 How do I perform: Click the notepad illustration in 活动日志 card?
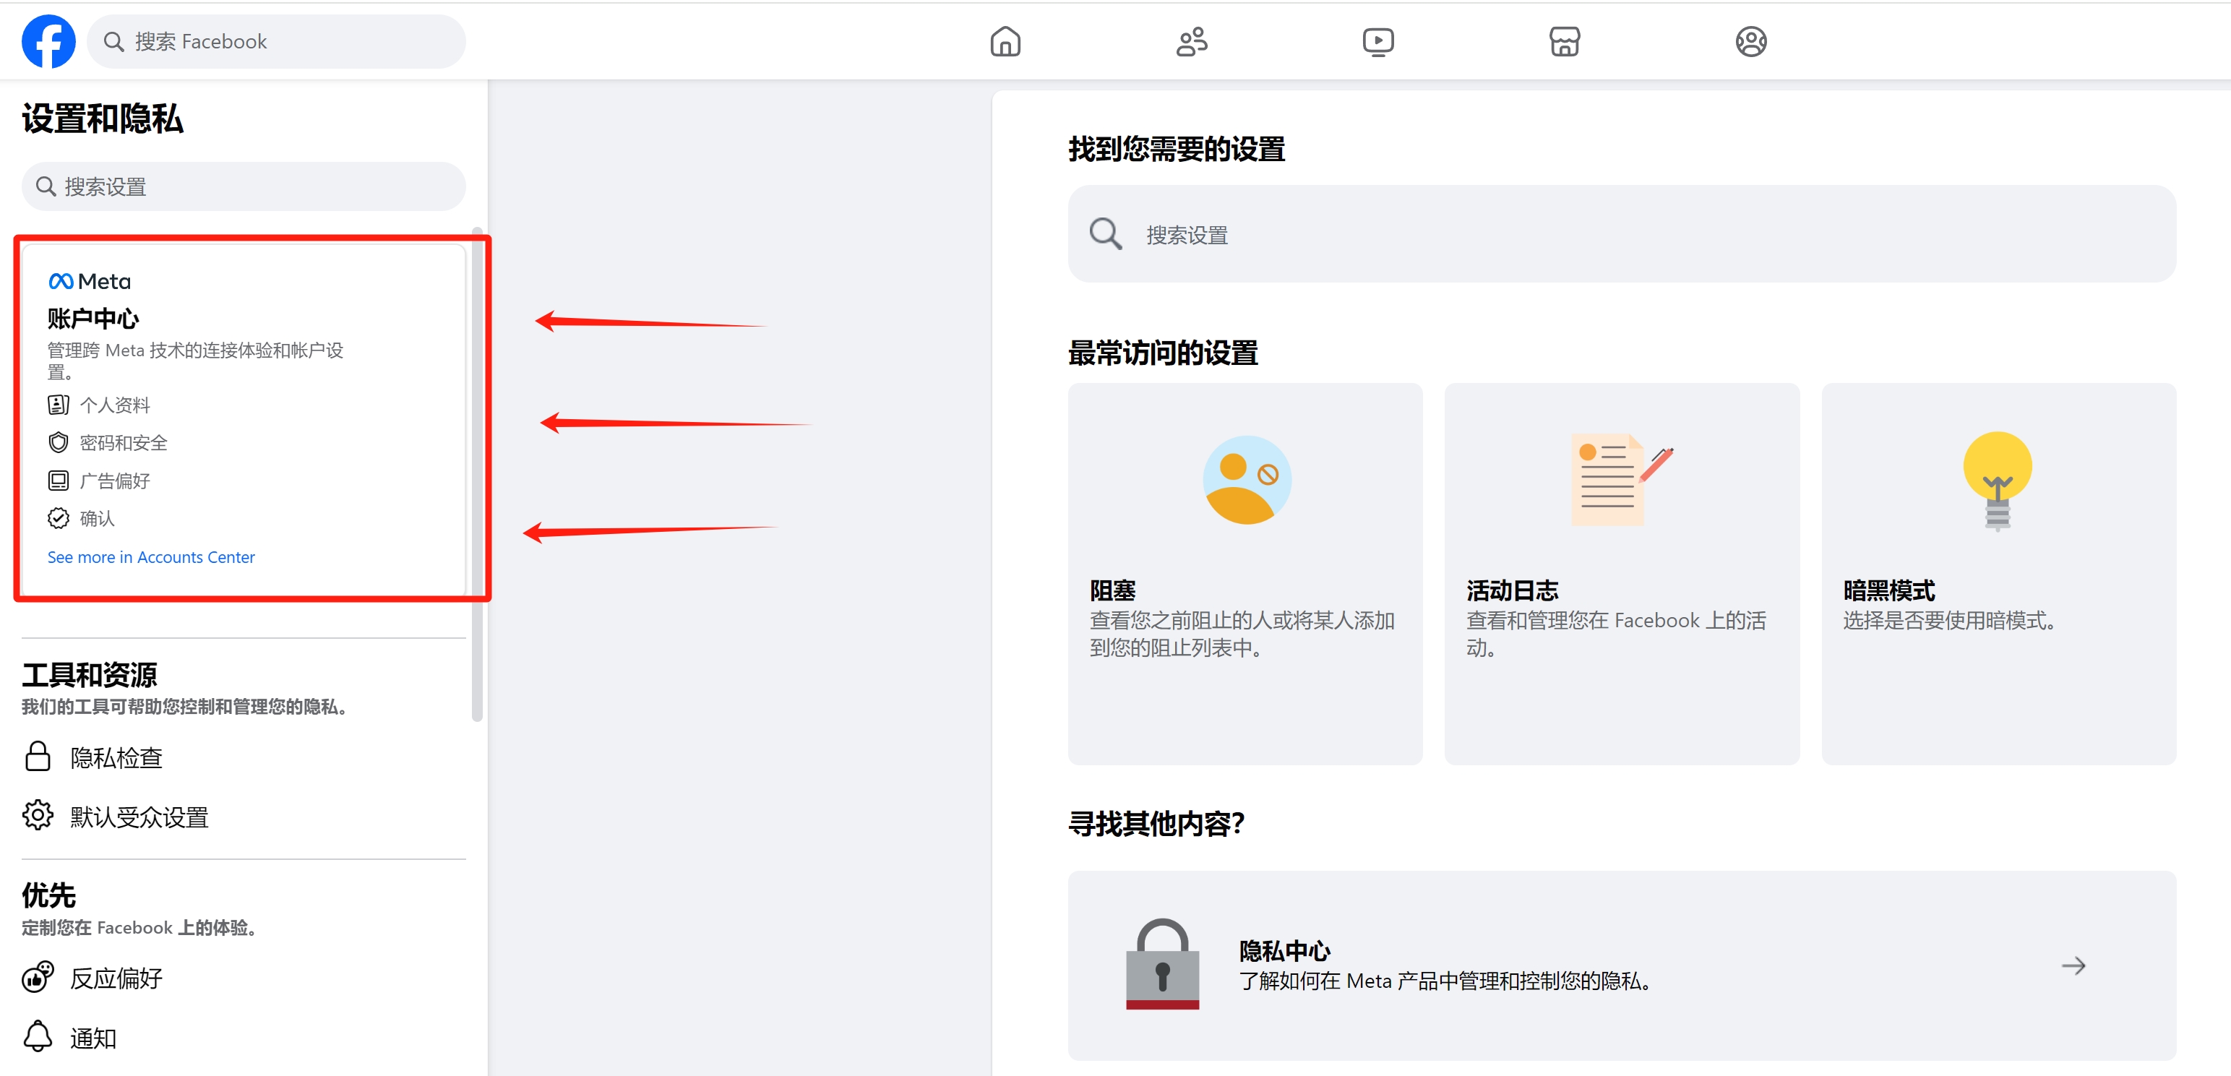(1621, 480)
